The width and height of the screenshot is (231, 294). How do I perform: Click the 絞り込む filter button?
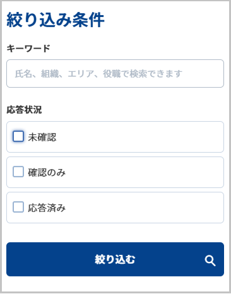(115, 259)
